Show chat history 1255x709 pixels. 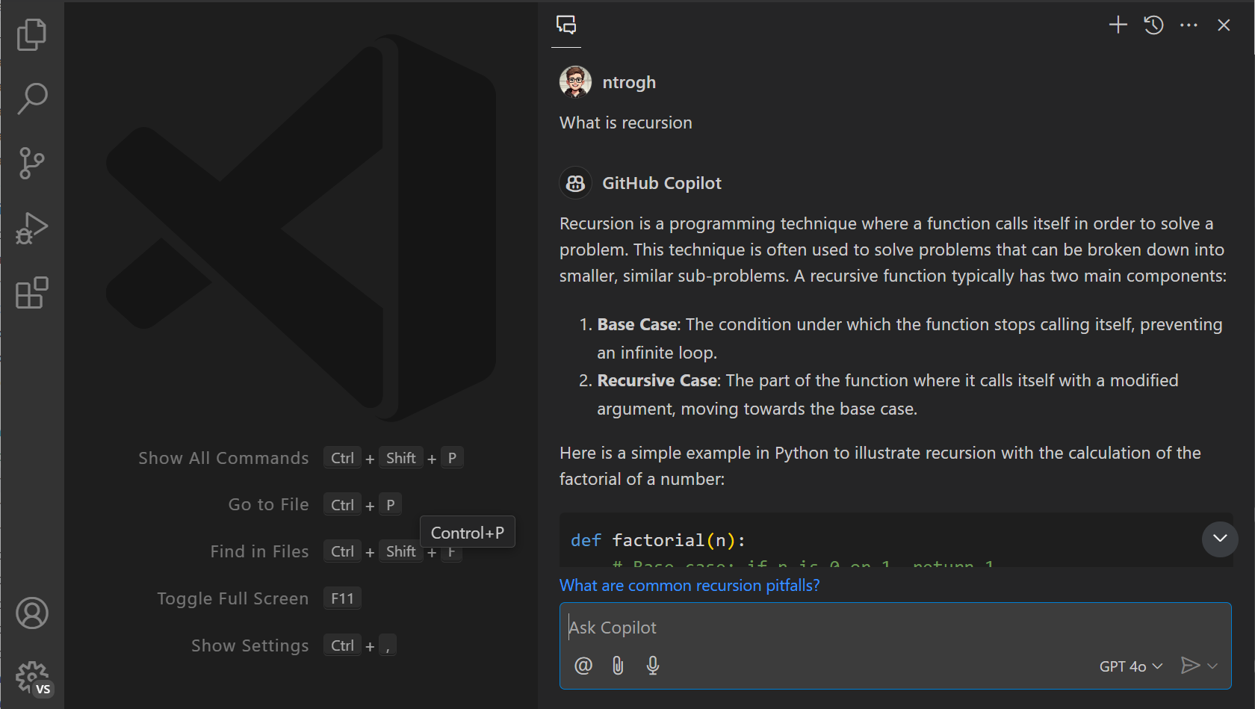point(1153,25)
